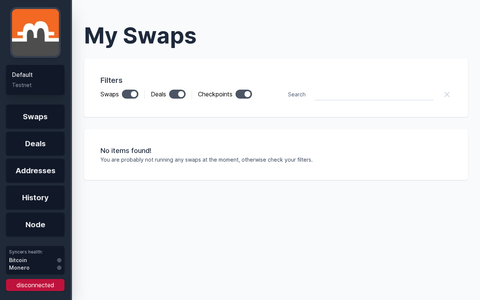
Task: Click the Bitcoin syncer label
Action: point(18,260)
